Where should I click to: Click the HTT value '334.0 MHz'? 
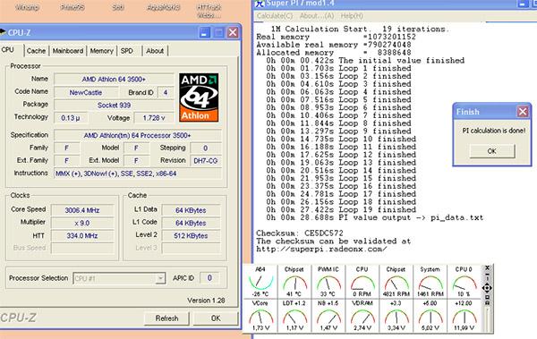click(x=82, y=235)
